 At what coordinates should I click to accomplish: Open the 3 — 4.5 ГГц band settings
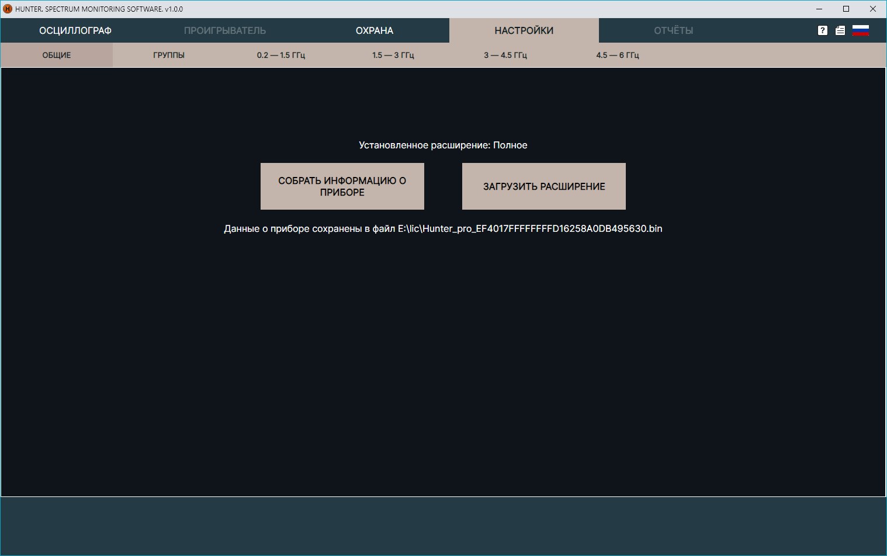(505, 55)
